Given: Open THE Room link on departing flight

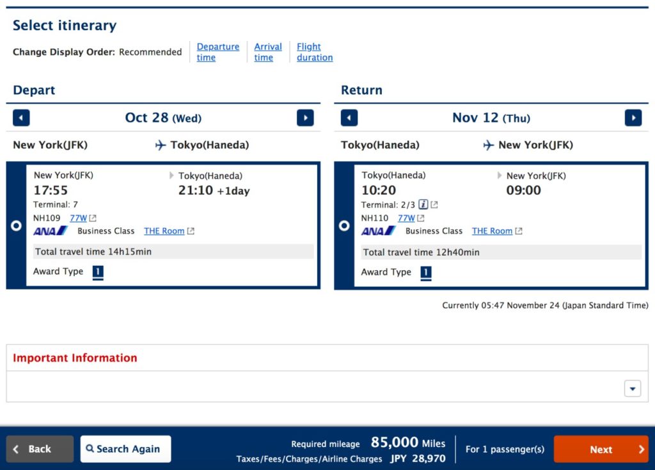Looking at the screenshot, I should (x=164, y=231).
